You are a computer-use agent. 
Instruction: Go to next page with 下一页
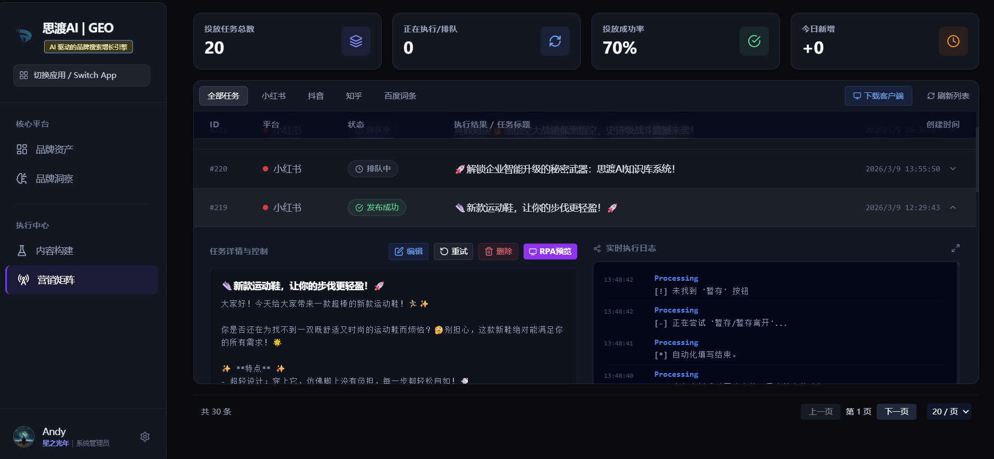[896, 412]
